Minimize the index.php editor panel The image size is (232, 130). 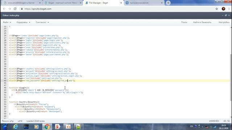click(223, 15)
